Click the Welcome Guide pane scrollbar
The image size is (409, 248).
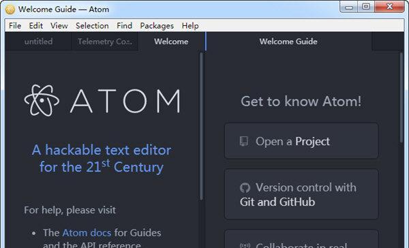click(402, 97)
